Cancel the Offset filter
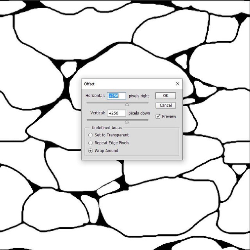250x250 pixels. pyautogui.click(x=166, y=105)
